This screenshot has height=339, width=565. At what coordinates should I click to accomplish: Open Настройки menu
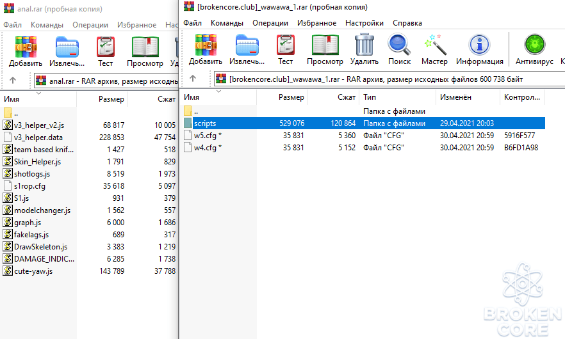(x=364, y=23)
